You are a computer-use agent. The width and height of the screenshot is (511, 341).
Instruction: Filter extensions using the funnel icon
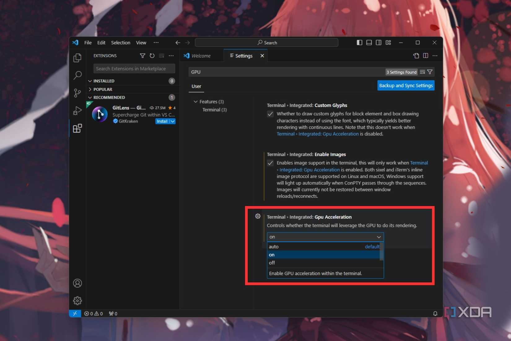tap(142, 56)
